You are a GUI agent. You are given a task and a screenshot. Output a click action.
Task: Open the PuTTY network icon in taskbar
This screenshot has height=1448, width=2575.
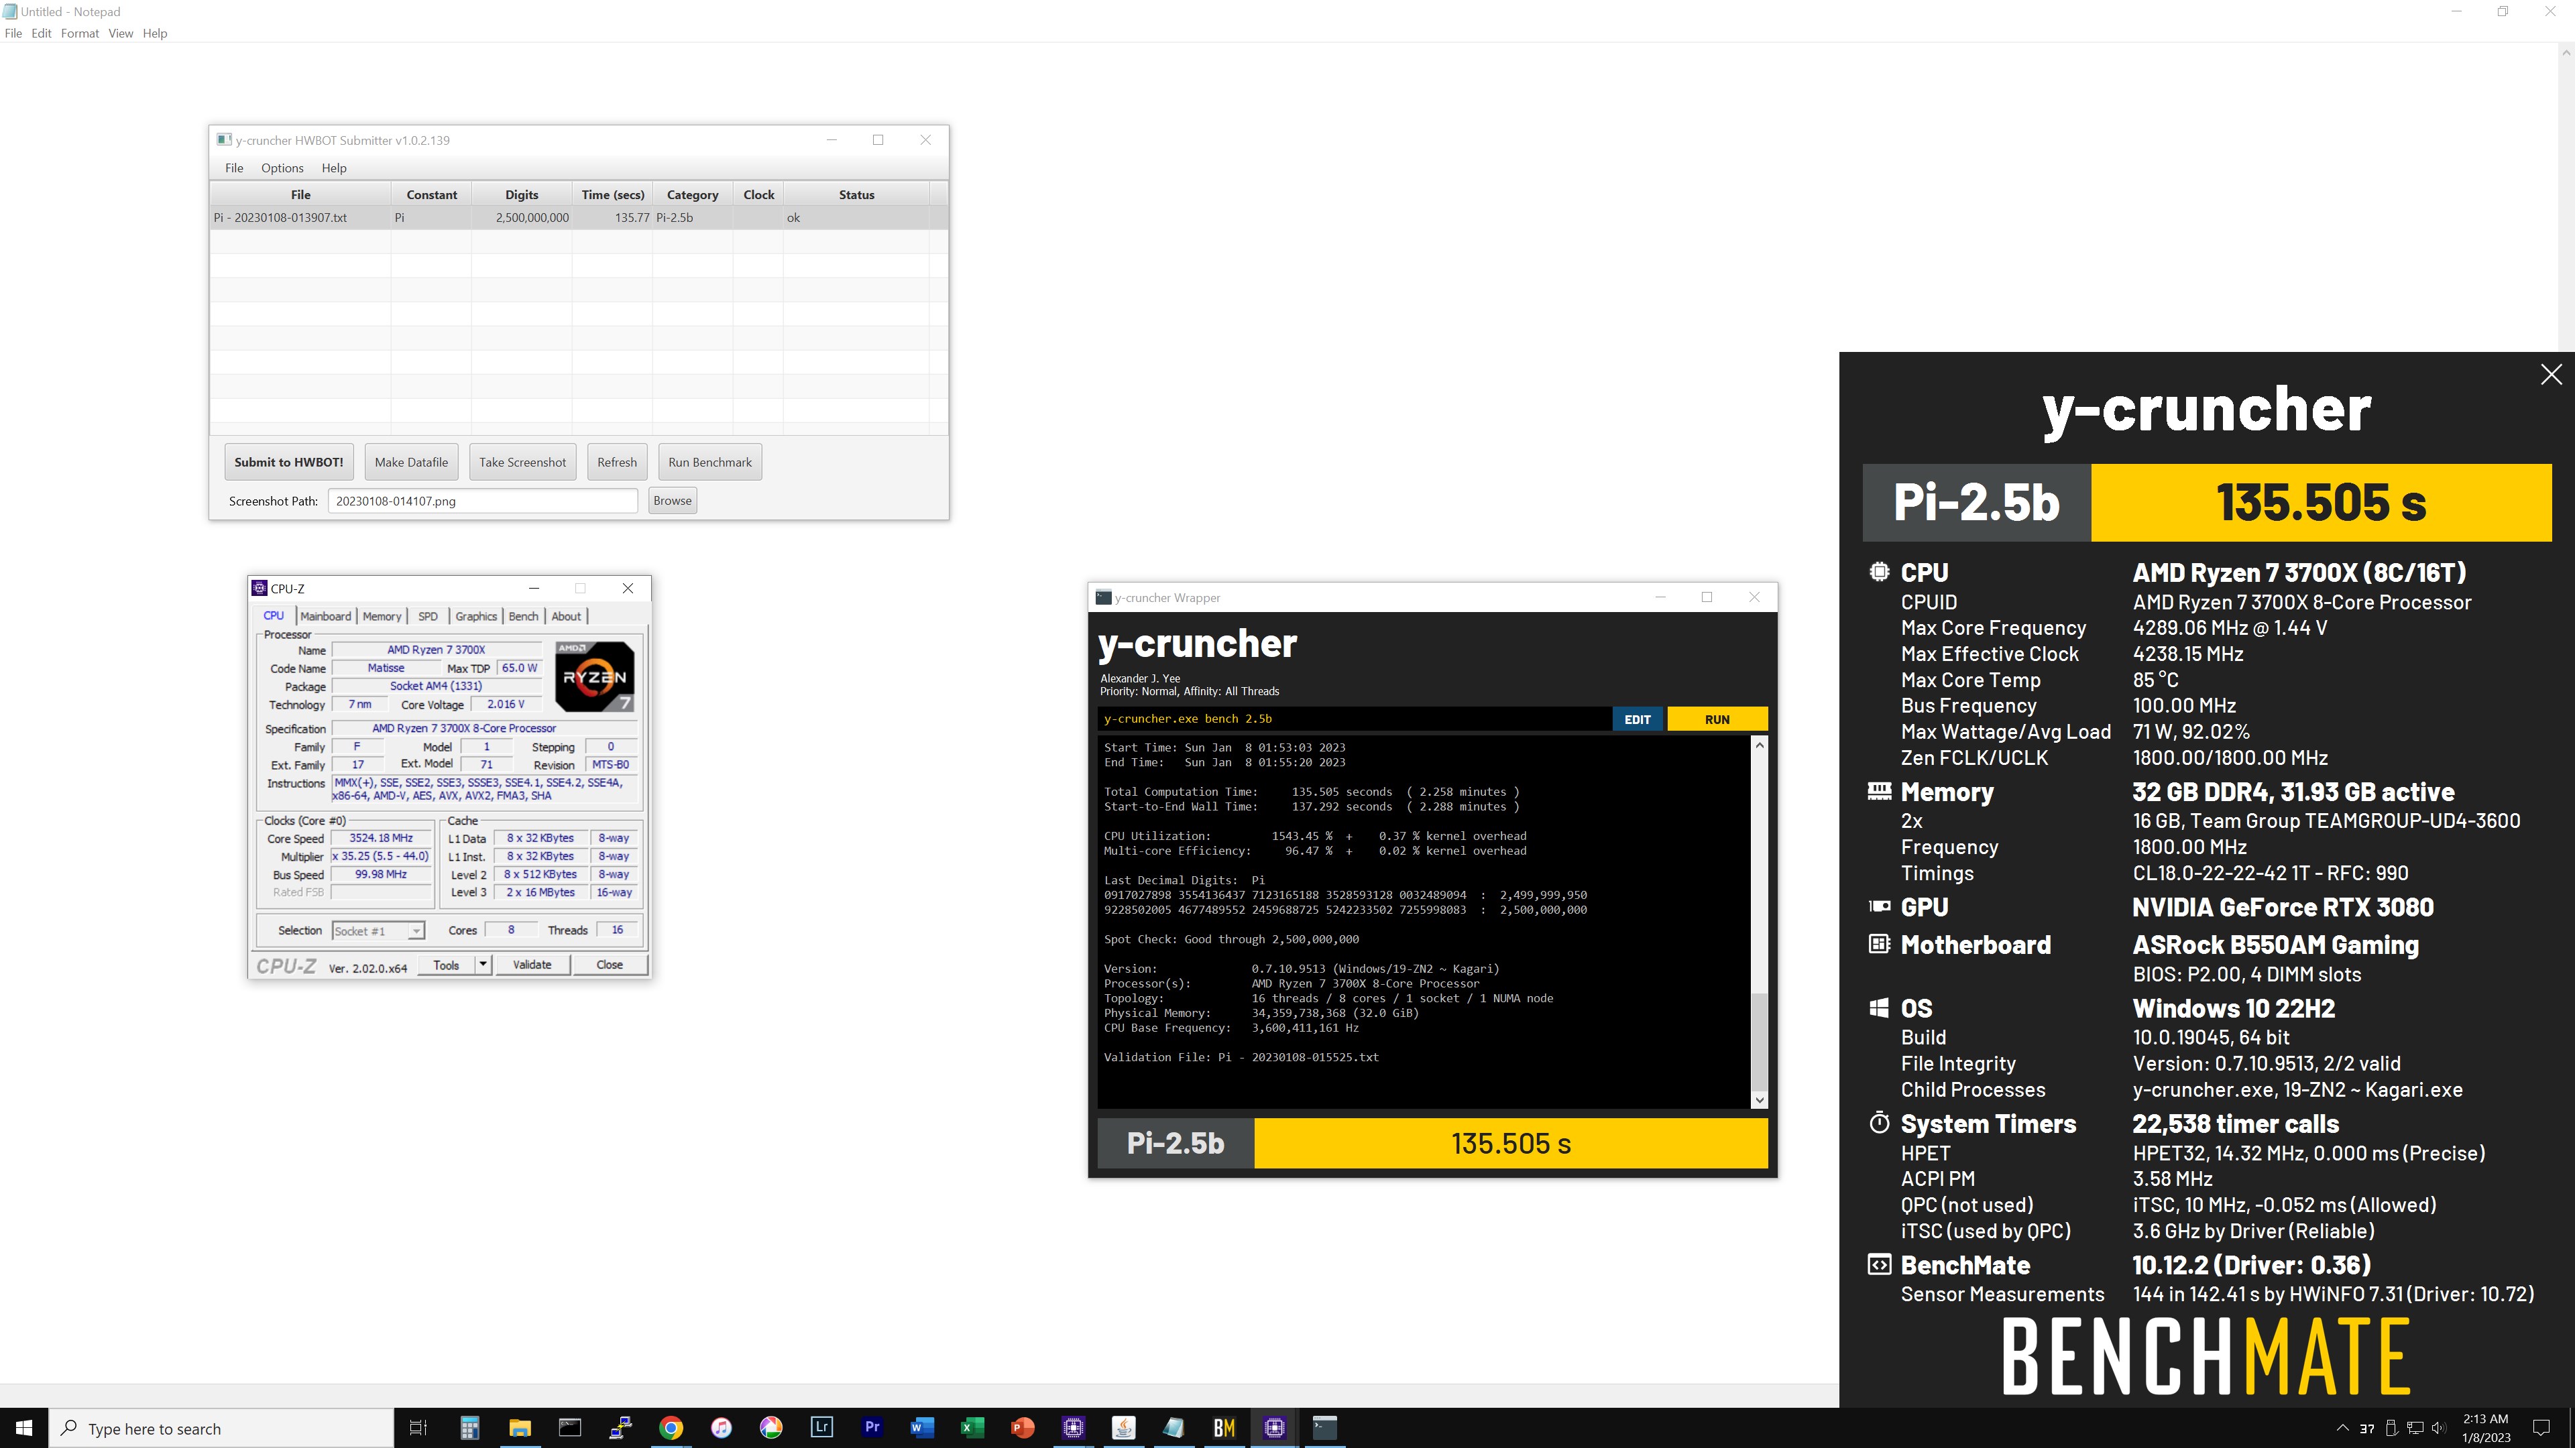tap(621, 1427)
